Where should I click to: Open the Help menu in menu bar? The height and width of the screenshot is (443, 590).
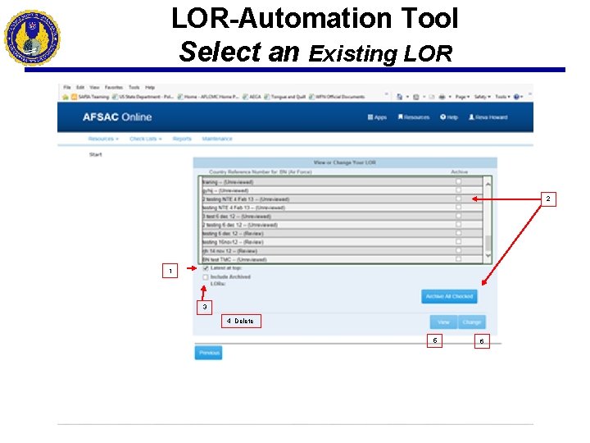point(150,88)
